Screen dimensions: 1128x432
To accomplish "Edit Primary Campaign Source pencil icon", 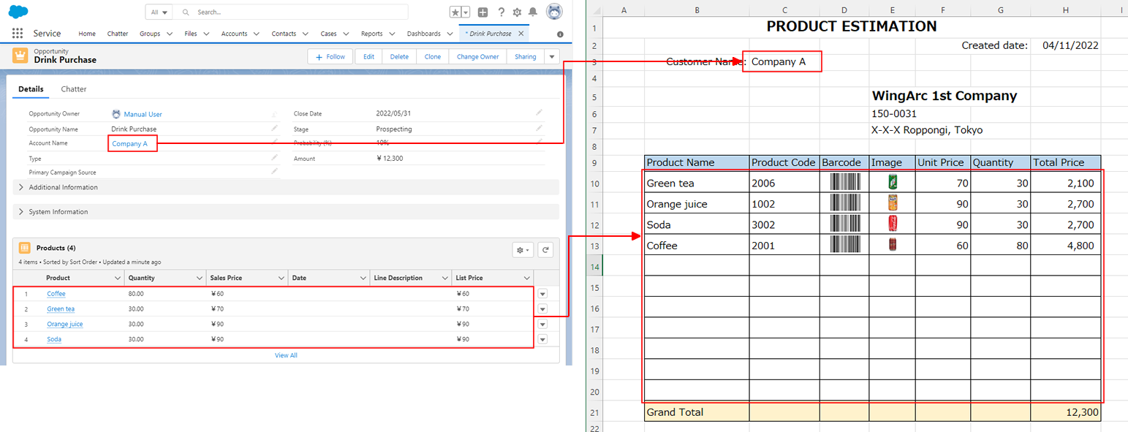I will pyautogui.click(x=274, y=171).
